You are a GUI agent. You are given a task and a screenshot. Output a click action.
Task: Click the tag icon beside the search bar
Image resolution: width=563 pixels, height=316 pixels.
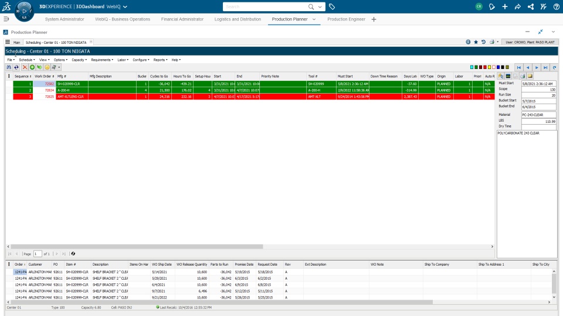click(332, 6)
